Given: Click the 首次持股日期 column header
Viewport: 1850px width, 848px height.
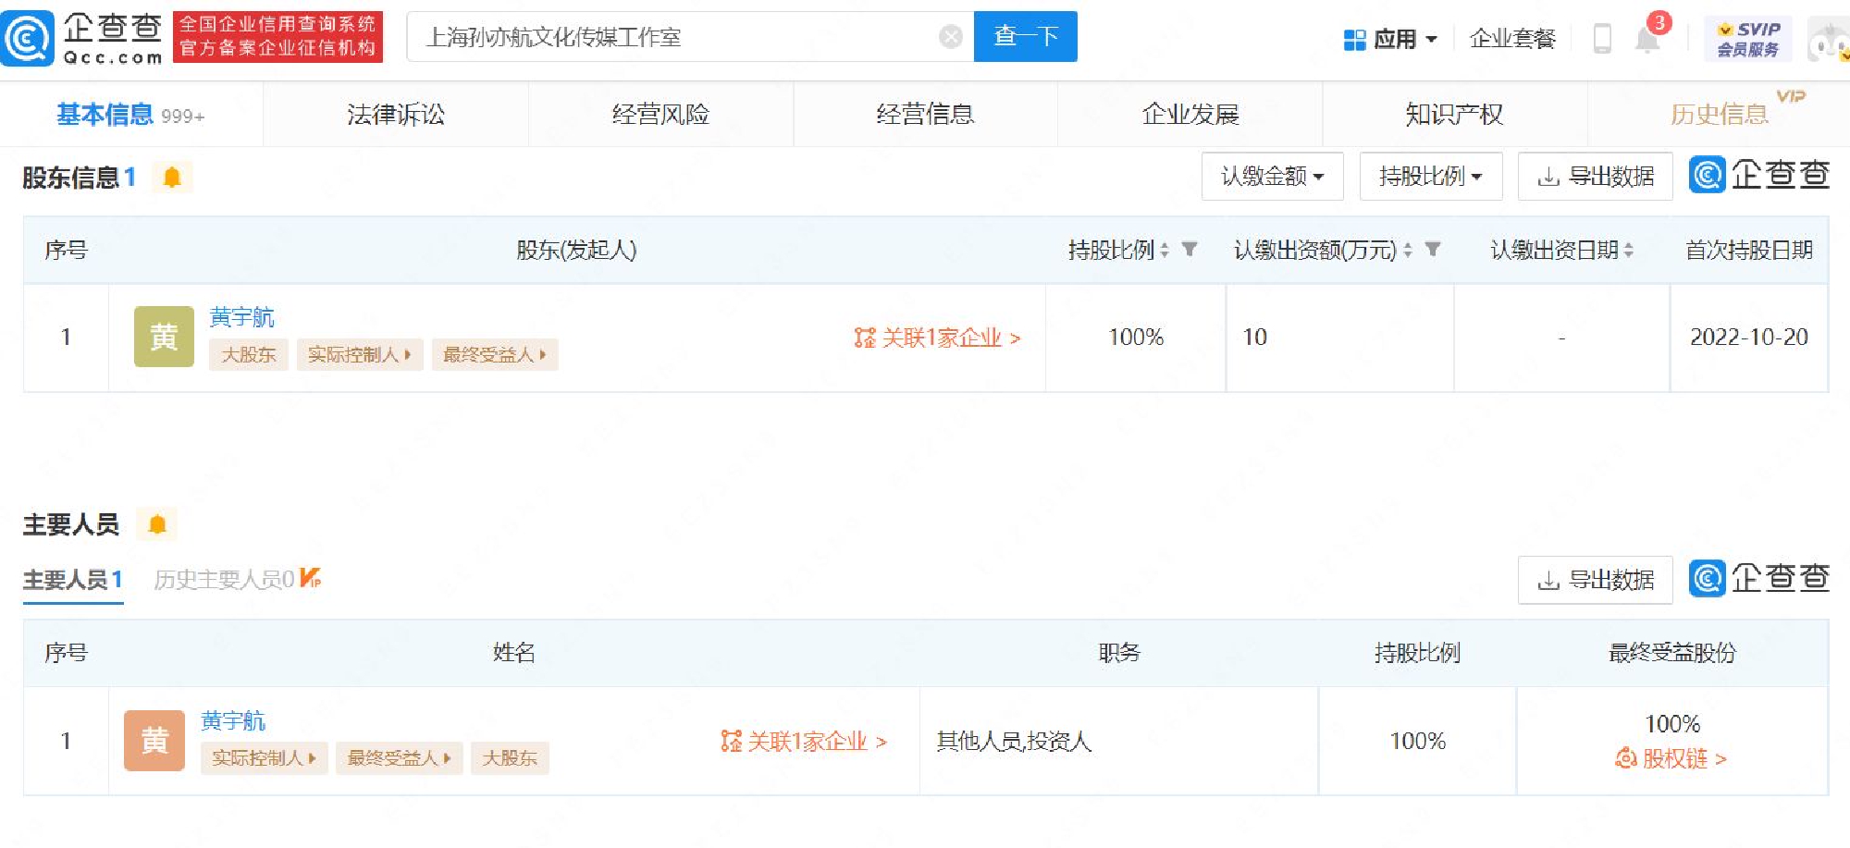Looking at the screenshot, I should point(1749,250).
